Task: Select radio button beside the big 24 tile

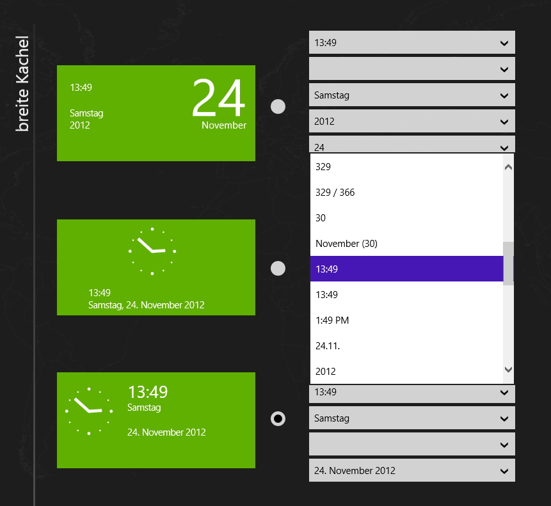Action: (278, 106)
